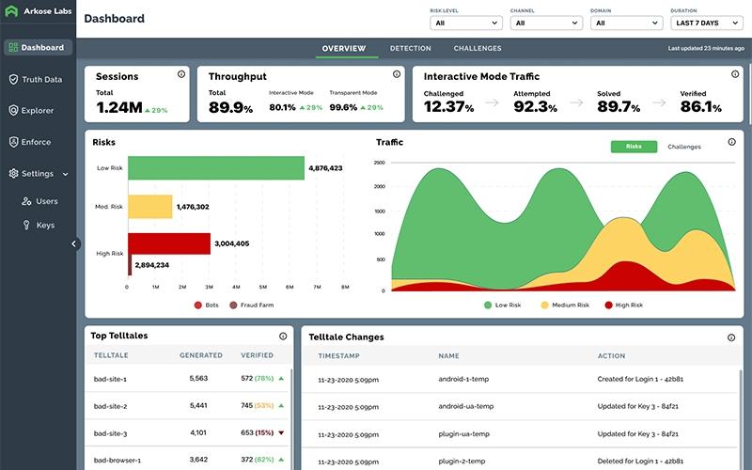Viewport: 752px width, 470px height.
Task: Click plugin-2-temp in Telltale Changes
Action: click(462, 462)
